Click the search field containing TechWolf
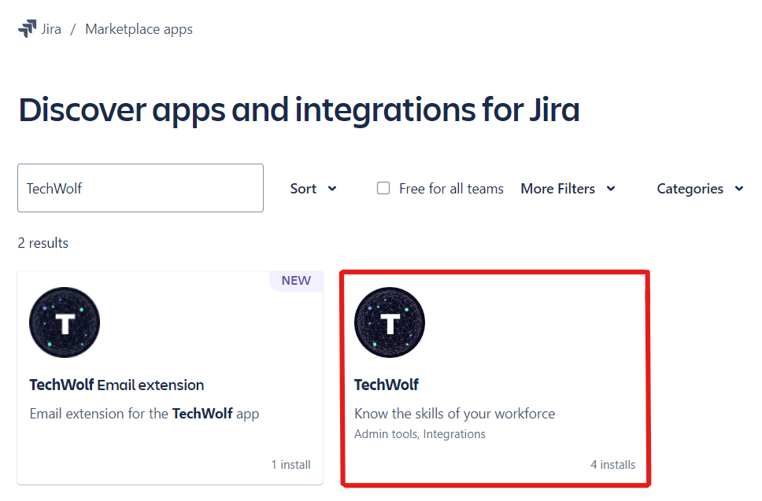This screenshot has width=762, height=501. pyautogui.click(x=140, y=188)
